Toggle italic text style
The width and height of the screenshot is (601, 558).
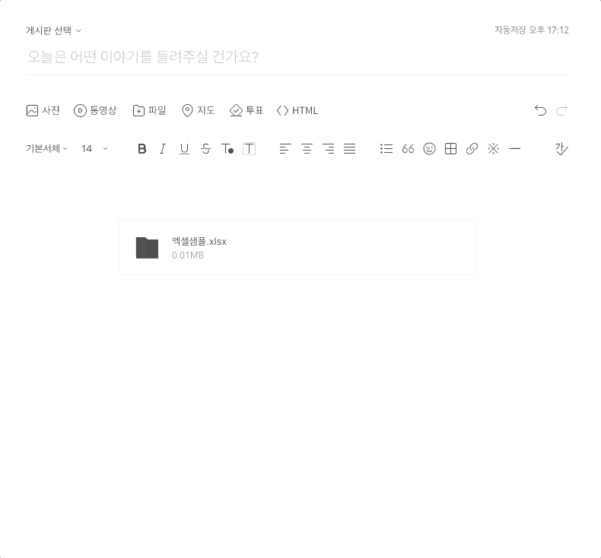(163, 148)
